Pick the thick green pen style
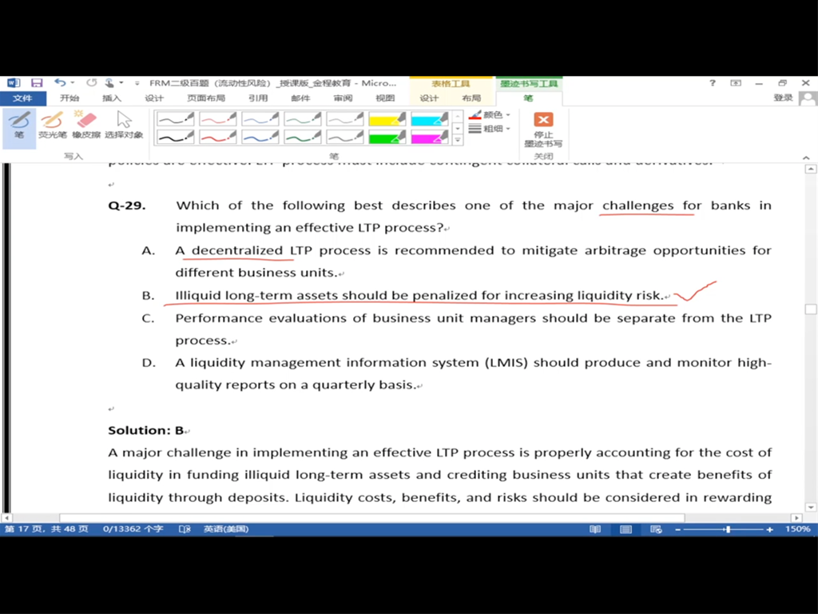 [x=303, y=137]
